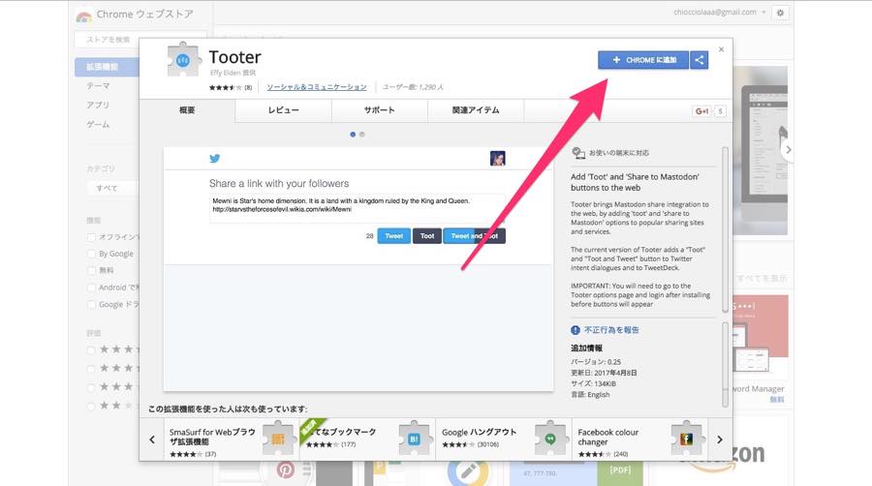Open the 概要 tab
This screenshot has width=872, height=486.
[x=187, y=110]
